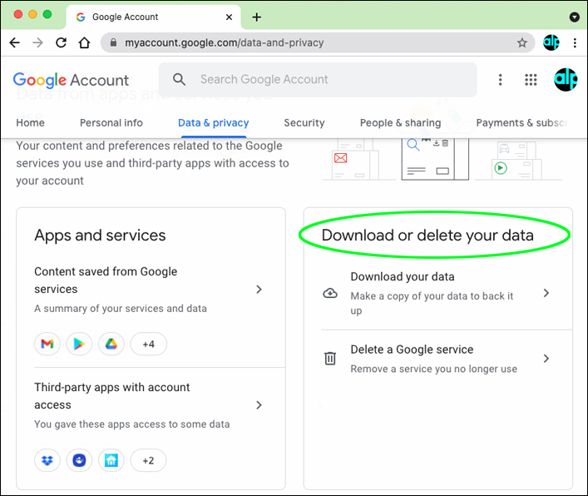Open the Personal info tab
The width and height of the screenshot is (588, 496).
point(111,122)
